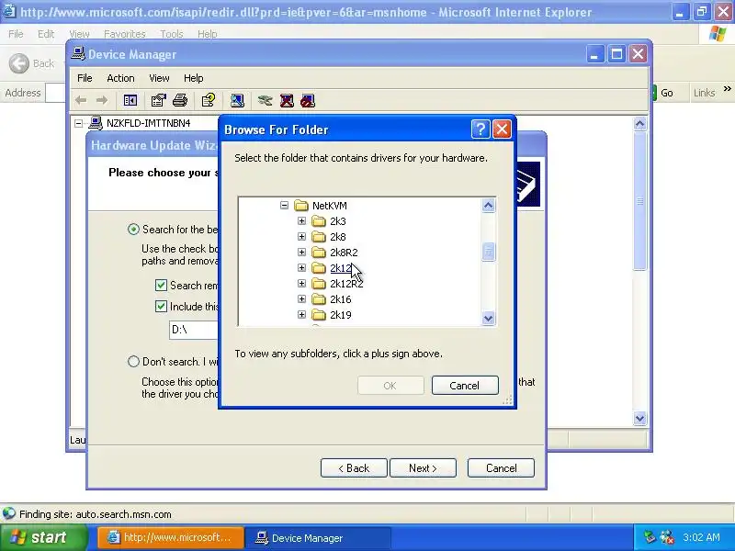Click the Properties toolbar icon in Device Manager
The image size is (735, 551).
point(158,100)
